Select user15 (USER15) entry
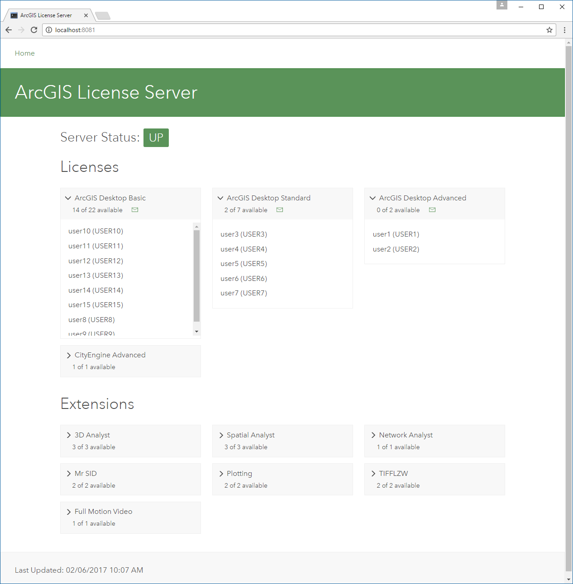Screen dimensions: 573x584 click(96, 305)
